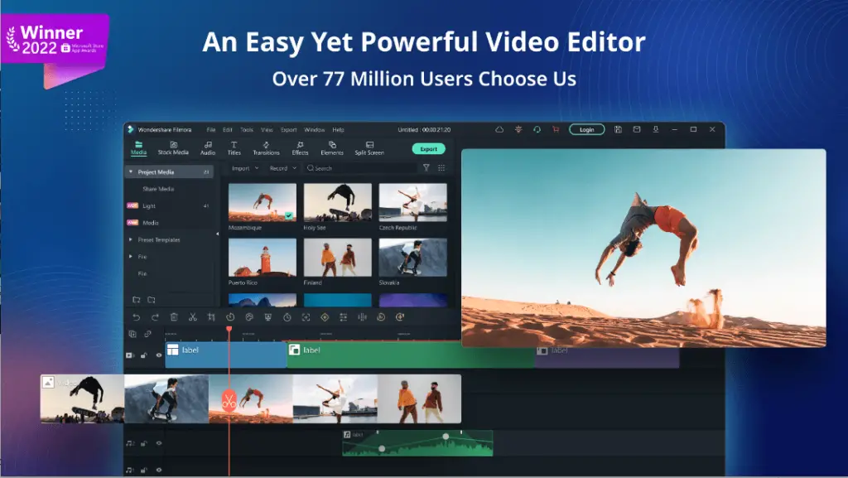848x478 pixels.
Task: Open the Edit menu
Action: [228, 130]
